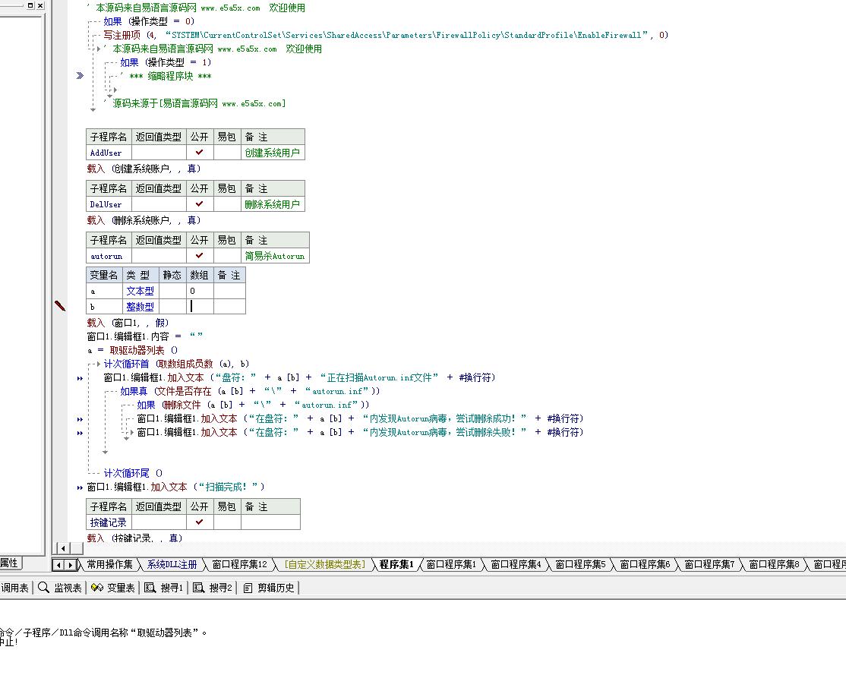Click the pencil edit marker beside variable b
This screenshot has height=694, width=846.
pos(60,306)
